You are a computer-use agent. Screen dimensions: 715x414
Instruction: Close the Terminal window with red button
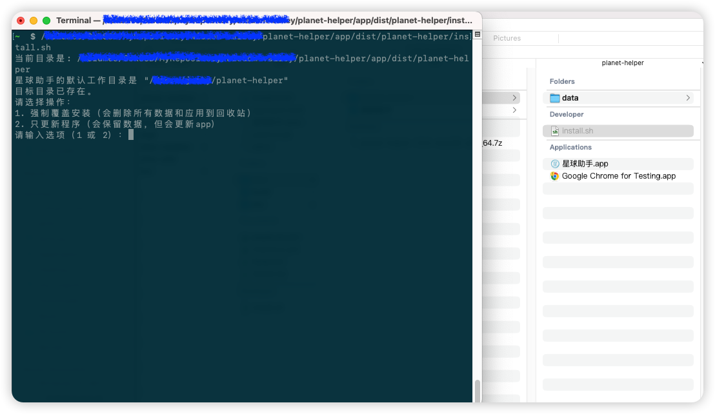tap(21, 21)
